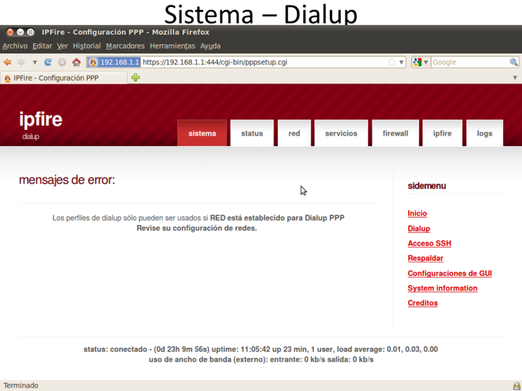Open the navigation history dropdown arrow
Screen dimensions: 522x391
[x=35, y=63]
